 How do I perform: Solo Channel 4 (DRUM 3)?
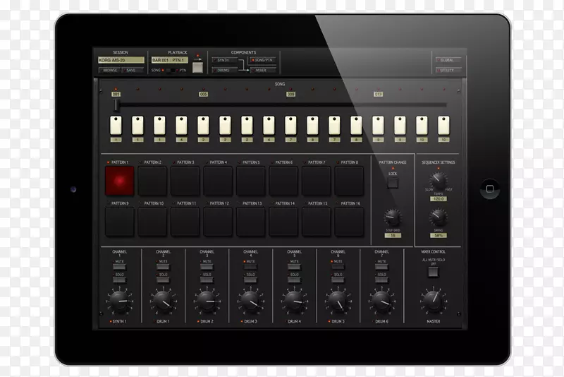[250, 280]
